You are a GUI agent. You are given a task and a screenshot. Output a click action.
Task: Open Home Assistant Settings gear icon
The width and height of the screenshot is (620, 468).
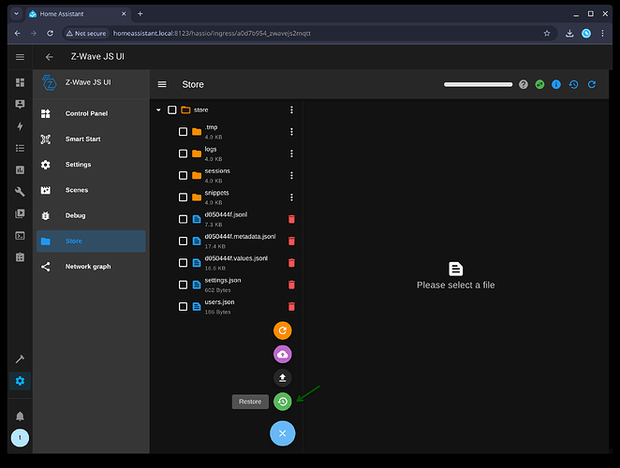(20, 381)
